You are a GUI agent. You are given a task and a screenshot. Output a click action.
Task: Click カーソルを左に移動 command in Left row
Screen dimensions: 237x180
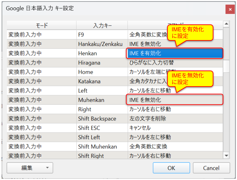click(175, 91)
